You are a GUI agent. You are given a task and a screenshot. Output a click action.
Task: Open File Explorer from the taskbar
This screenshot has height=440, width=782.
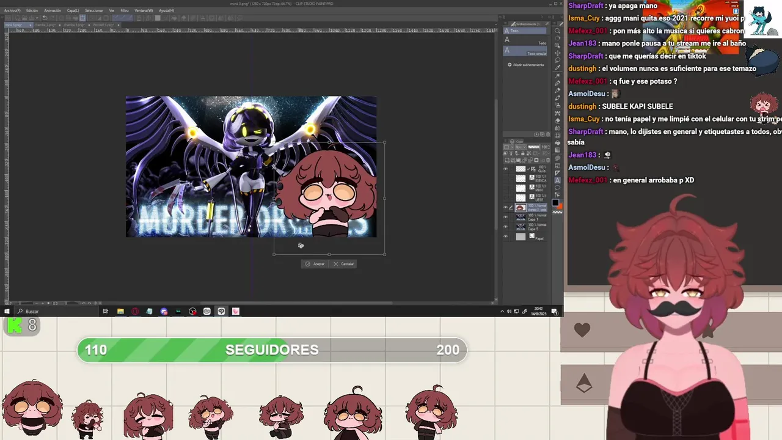[x=120, y=311]
